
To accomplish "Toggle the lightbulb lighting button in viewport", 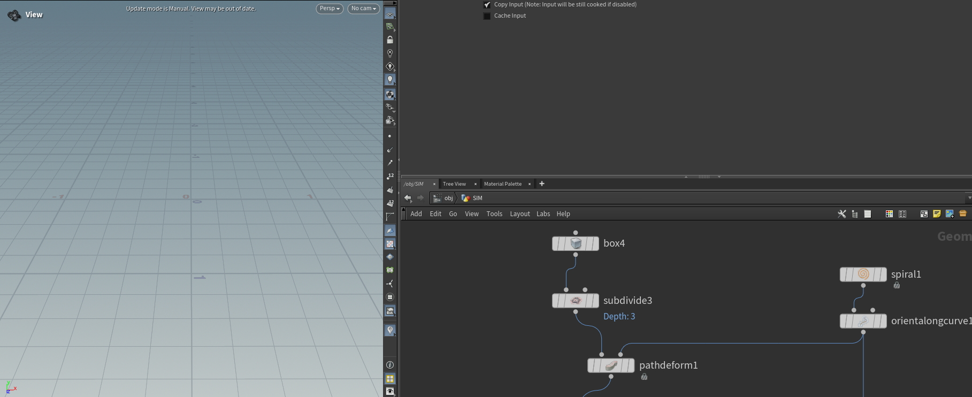I will coord(390,80).
